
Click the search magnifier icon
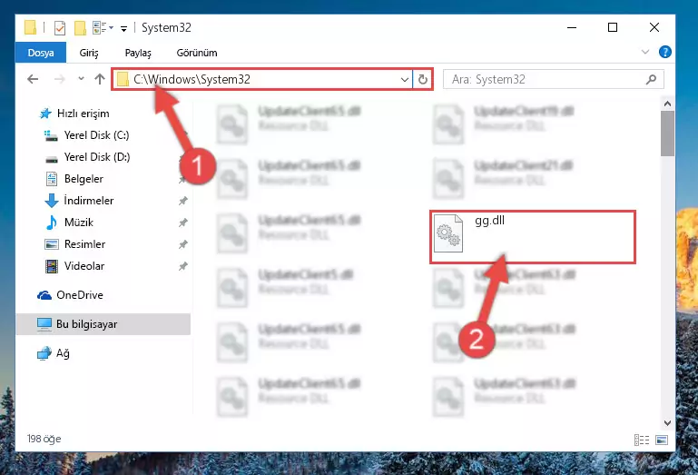coord(652,79)
